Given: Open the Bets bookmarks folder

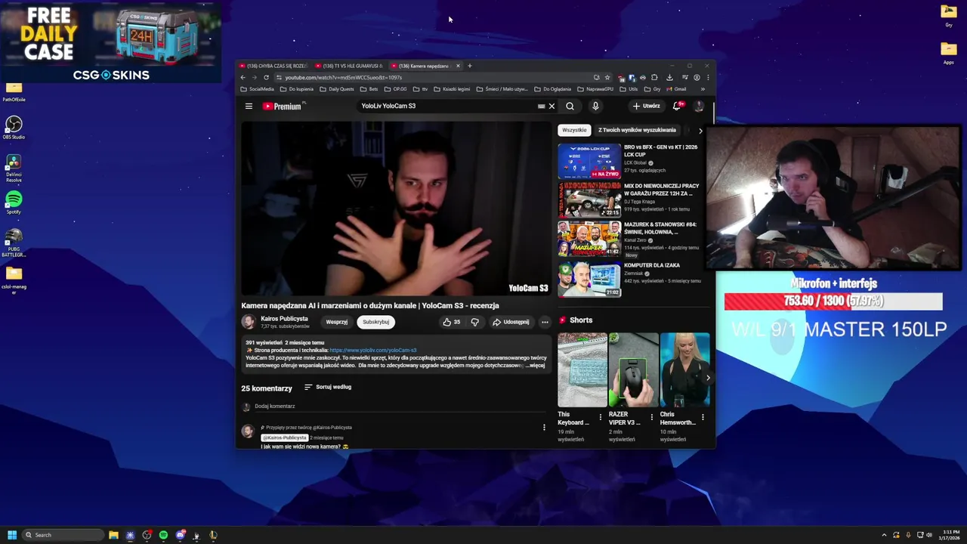Looking at the screenshot, I should tap(369, 89).
